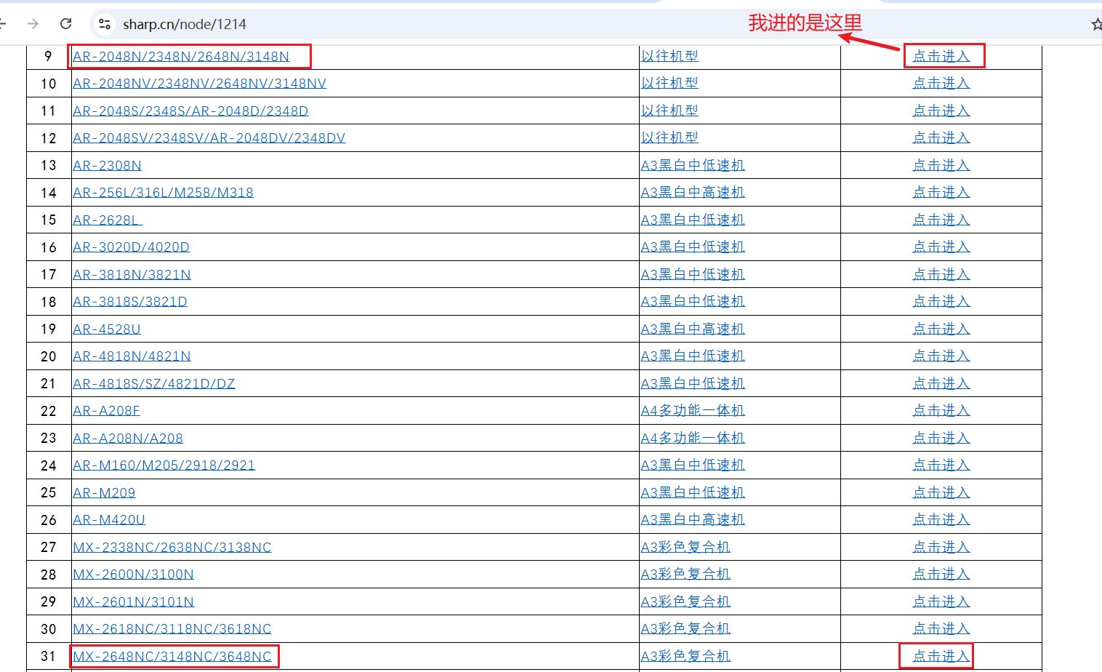
Task: Open the MX-2600N/3100N model link
Action: [133, 575]
